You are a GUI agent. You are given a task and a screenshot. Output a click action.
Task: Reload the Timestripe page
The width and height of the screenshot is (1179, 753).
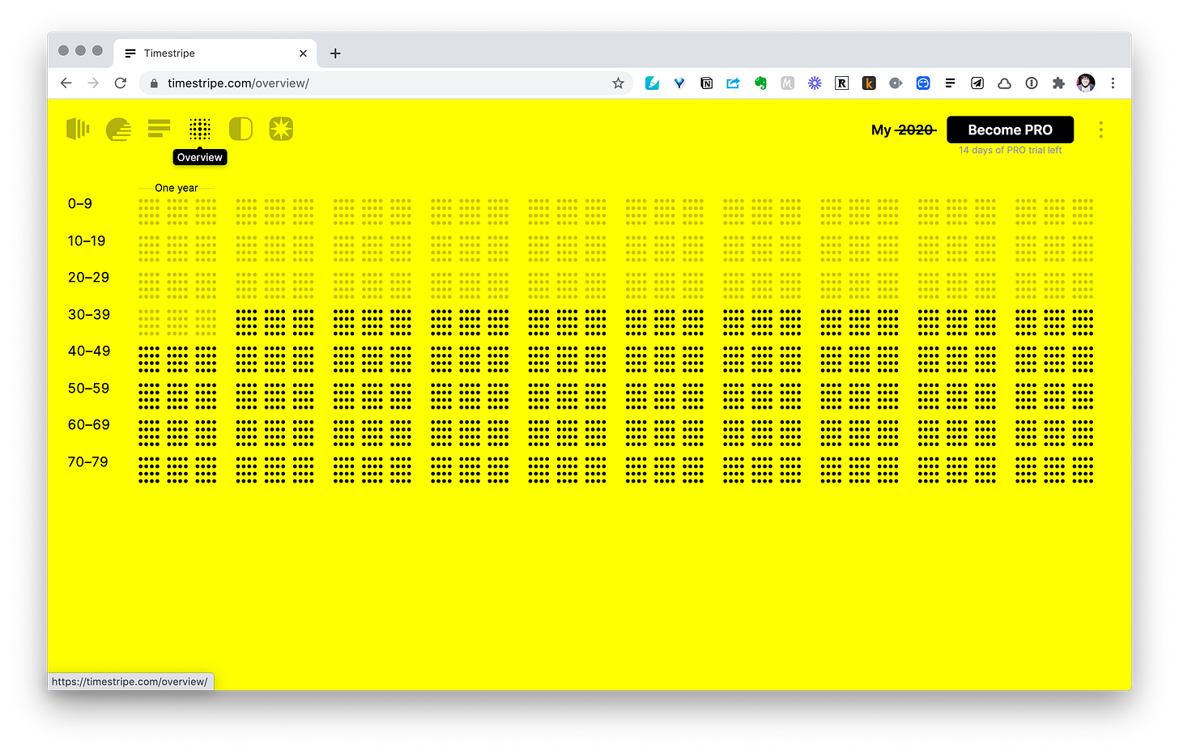point(121,83)
